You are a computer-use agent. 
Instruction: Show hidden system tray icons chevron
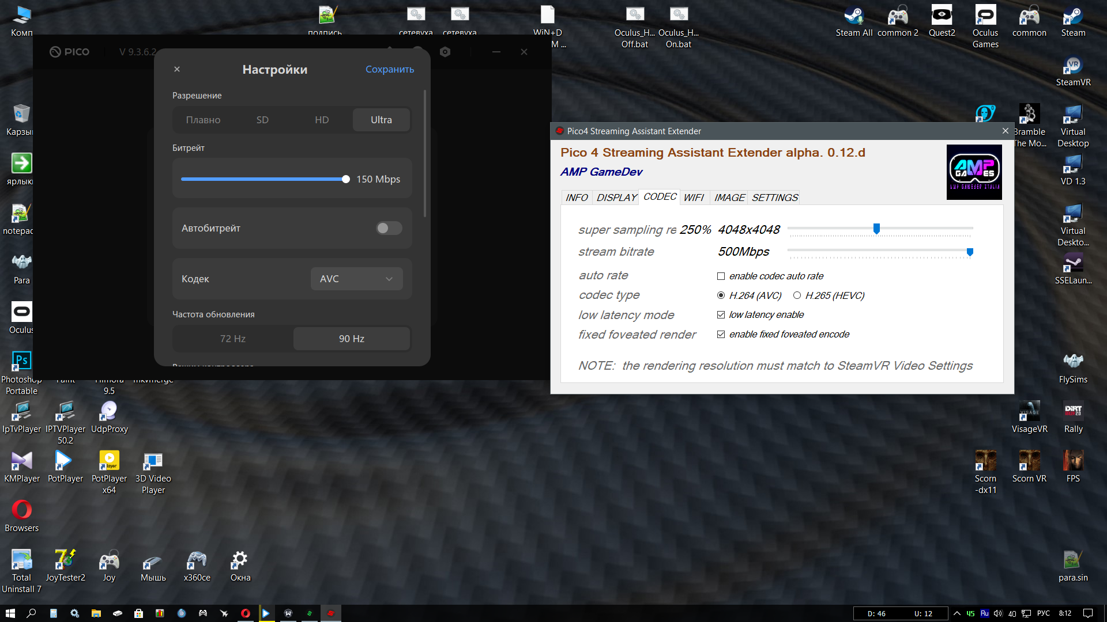(x=957, y=613)
